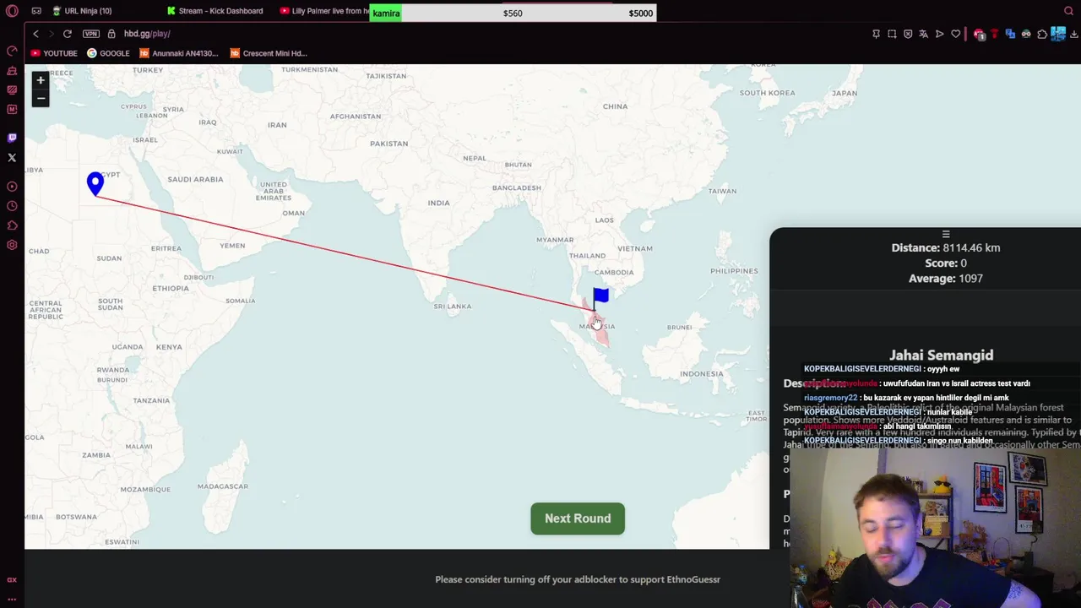Open the YOUTUBE bookmark
Image resolution: width=1081 pixels, height=608 pixels.
pyautogui.click(x=54, y=53)
